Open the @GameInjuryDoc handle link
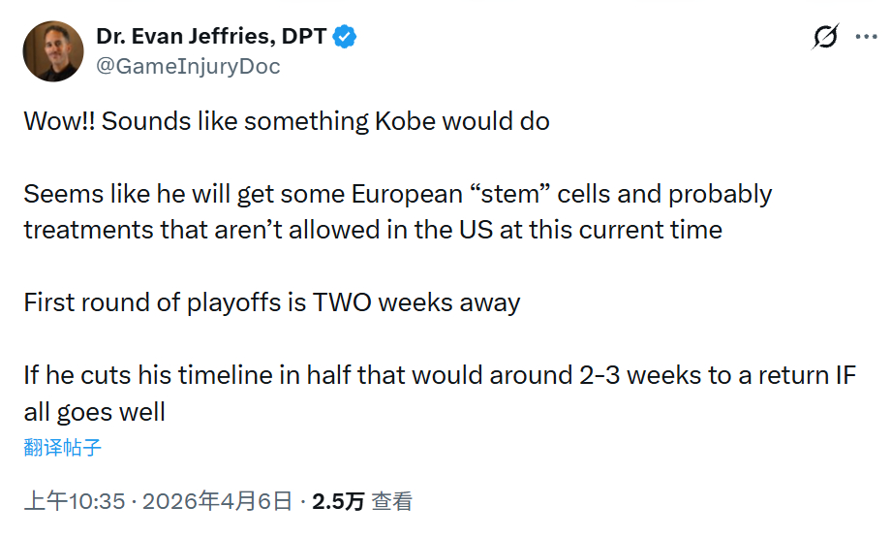 (188, 66)
